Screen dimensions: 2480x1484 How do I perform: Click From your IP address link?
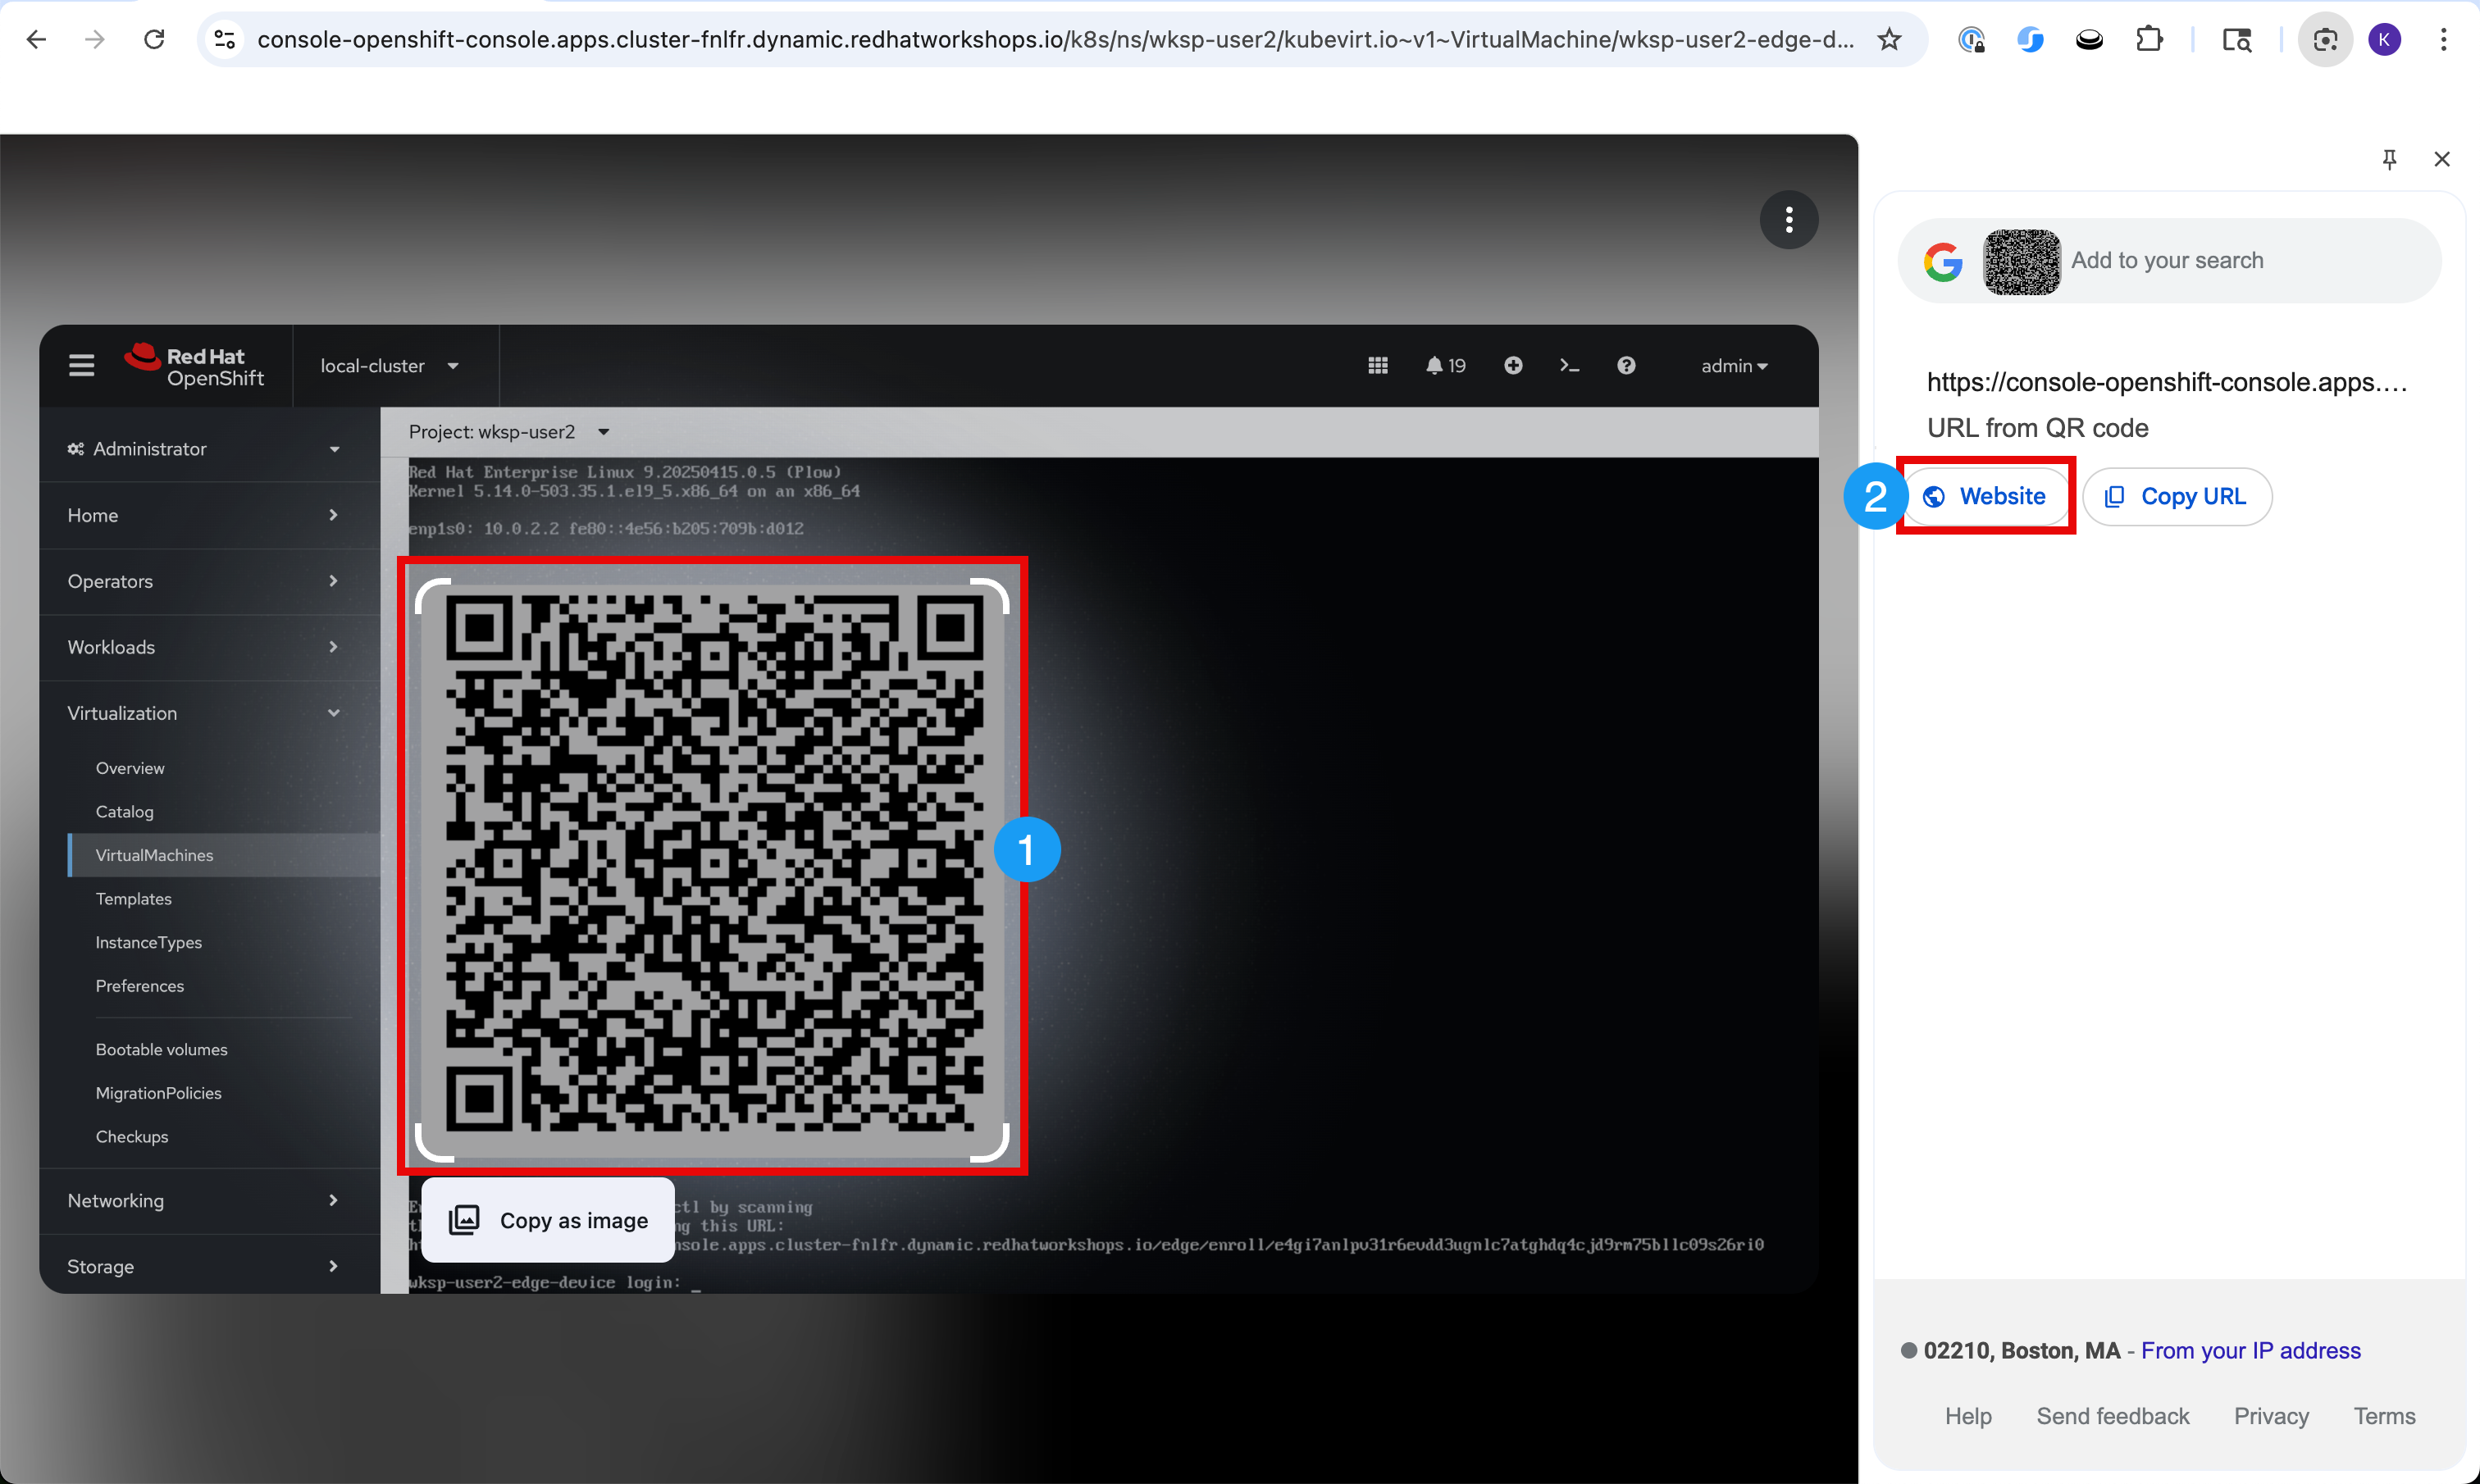(2250, 1351)
